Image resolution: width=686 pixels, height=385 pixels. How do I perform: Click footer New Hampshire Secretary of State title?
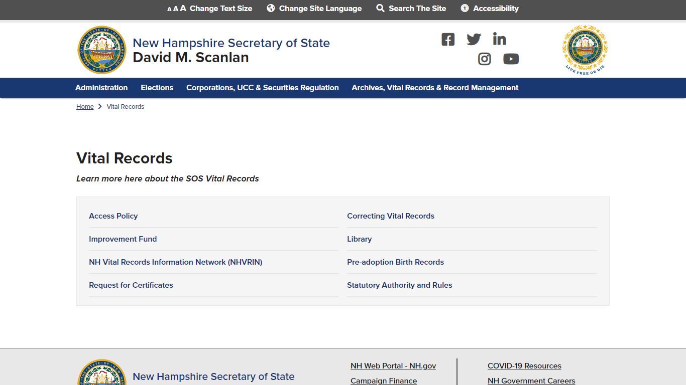point(213,376)
